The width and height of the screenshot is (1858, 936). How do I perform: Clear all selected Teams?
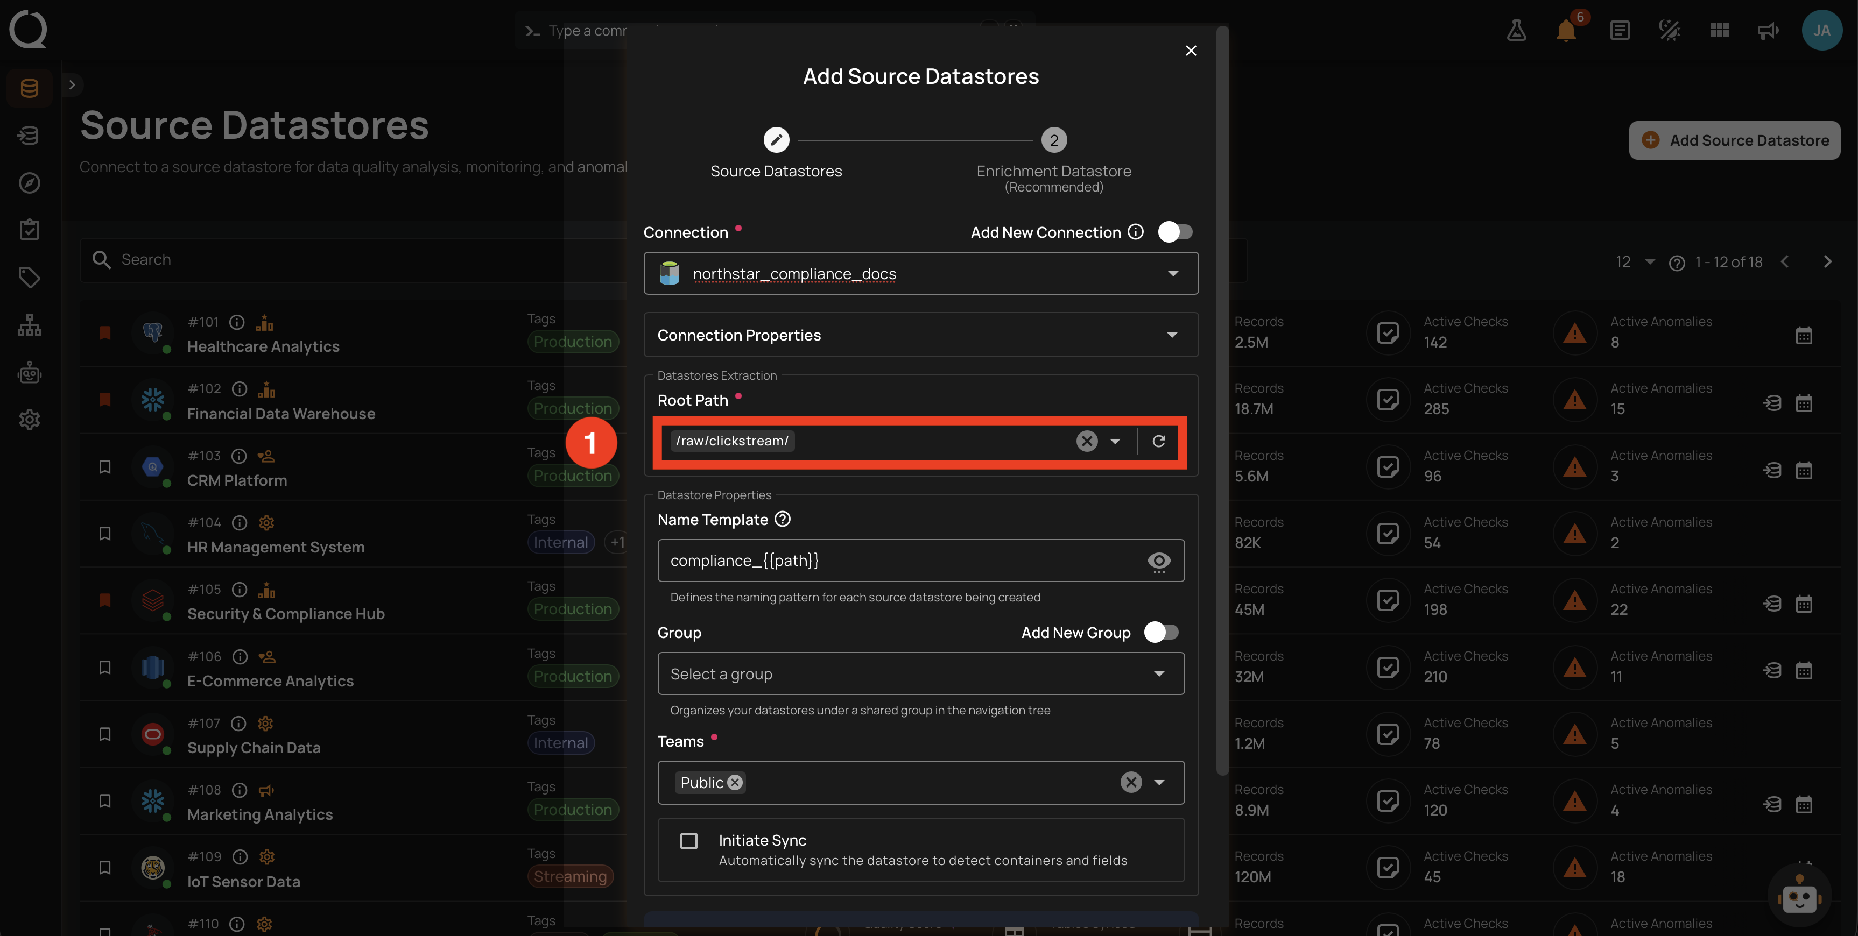coord(1131,782)
